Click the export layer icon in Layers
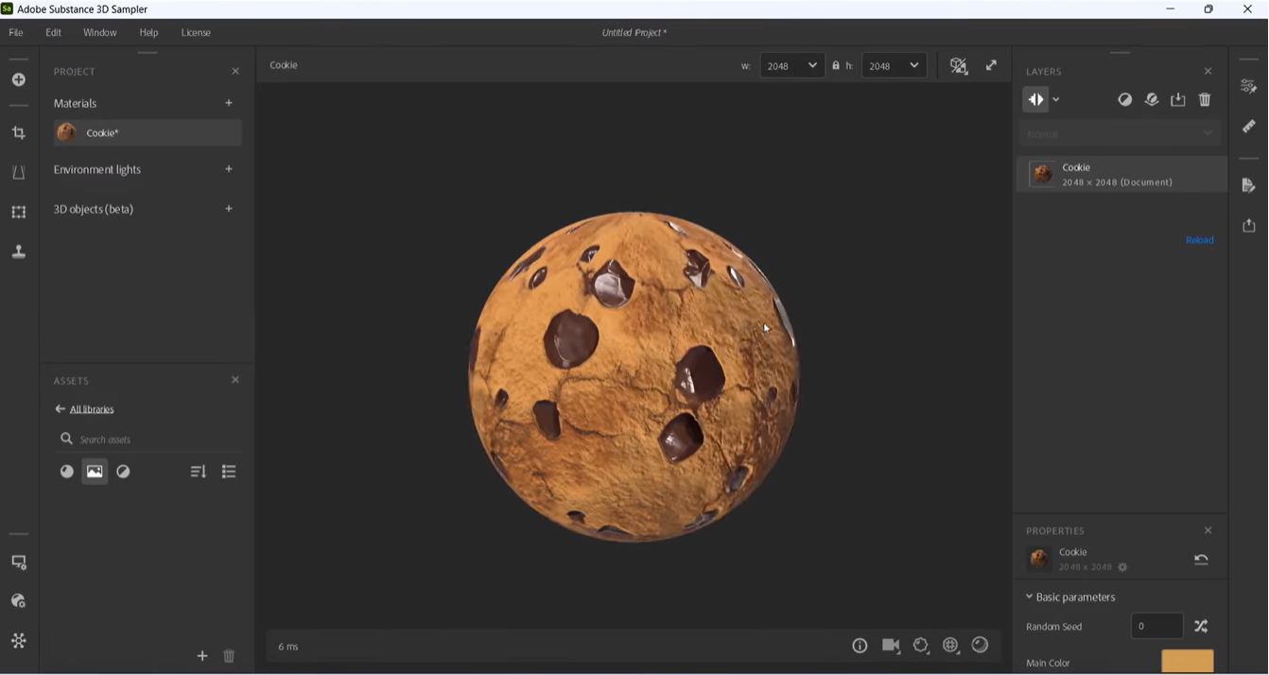Image resolution: width=1269 pixels, height=675 pixels. pyautogui.click(x=1178, y=99)
